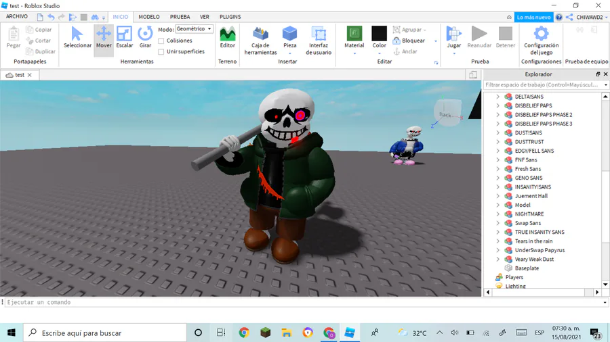610x342 pixels.
Task: Click the Anclar anchor tool
Action: click(x=405, y=51)
